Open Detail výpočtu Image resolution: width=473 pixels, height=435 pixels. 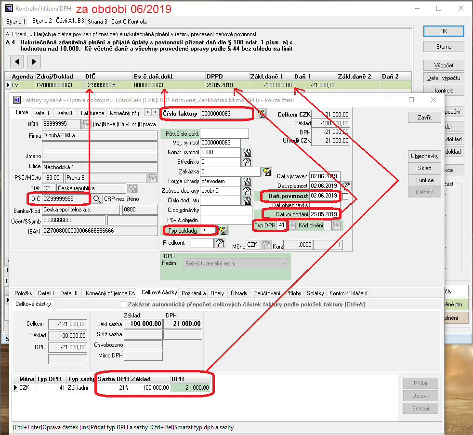coord(444,78)
